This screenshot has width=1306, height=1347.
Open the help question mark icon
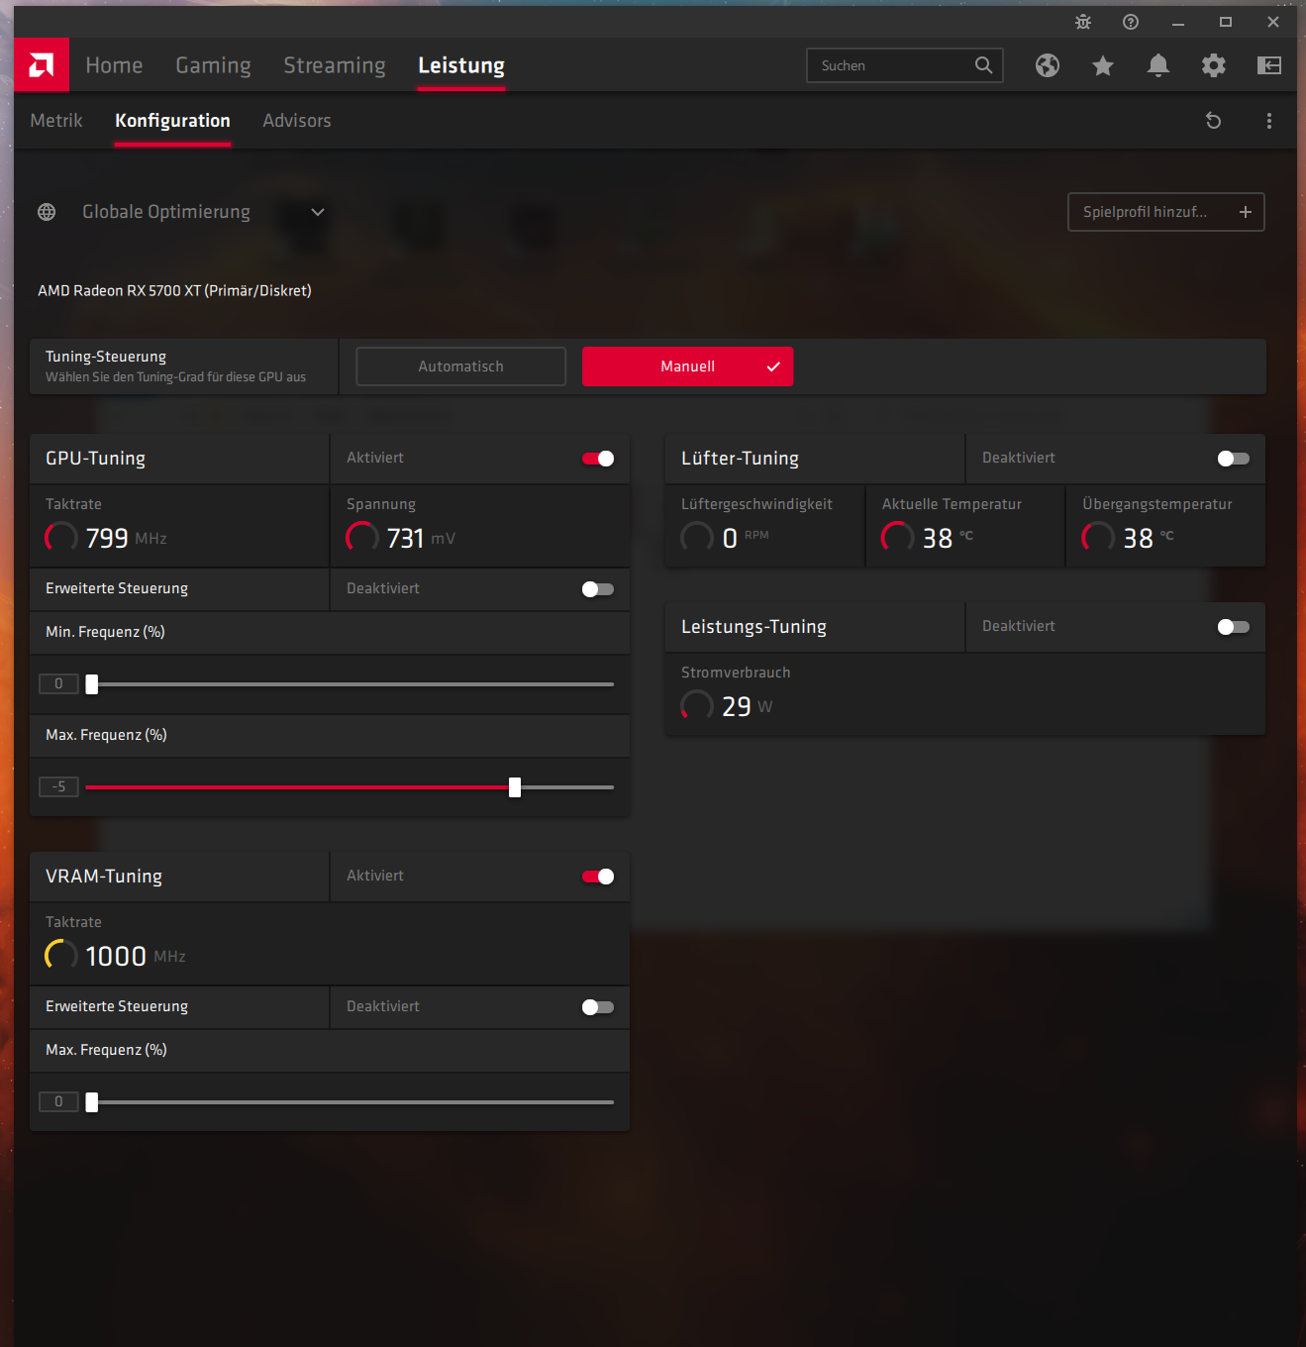[1131, 22]
